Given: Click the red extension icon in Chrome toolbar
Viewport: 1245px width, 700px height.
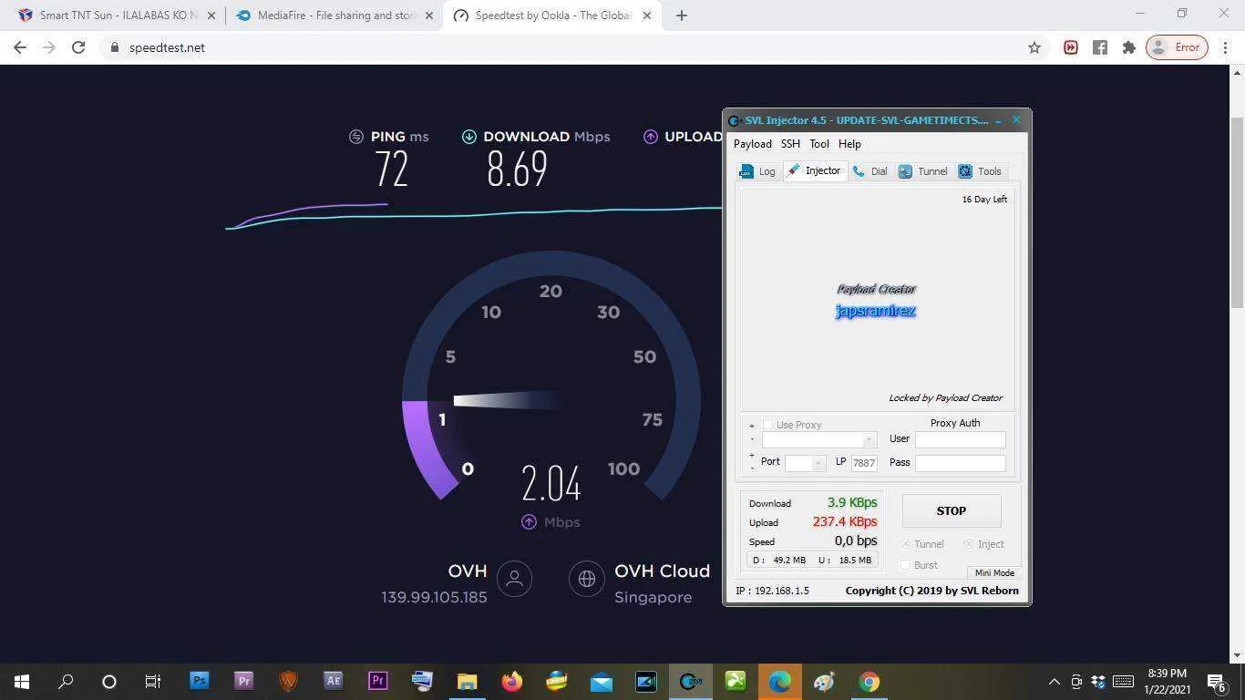Looking at the screenshot, I should tap(1071, 47).
